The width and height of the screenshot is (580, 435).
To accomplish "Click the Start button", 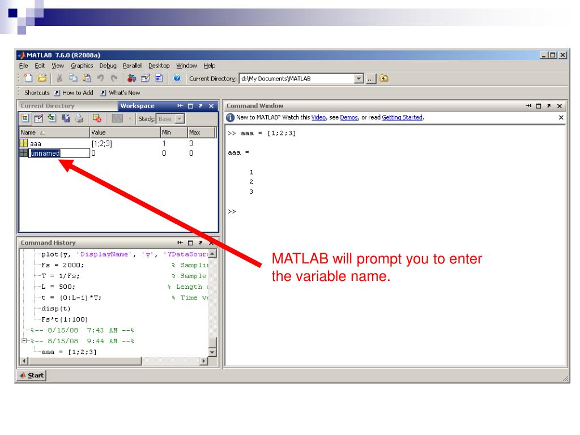I will [x=31, y=375].
